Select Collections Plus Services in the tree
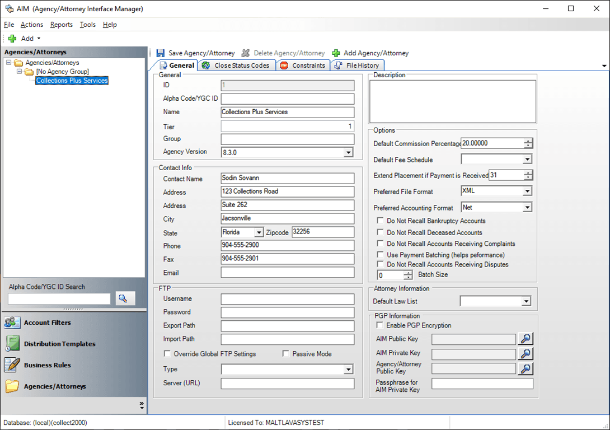 pos(72,81)
